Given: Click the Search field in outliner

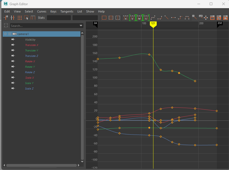Looking at the screenshot, I should (47, 26).
